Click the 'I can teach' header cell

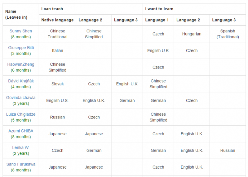[x=91, y=9]
